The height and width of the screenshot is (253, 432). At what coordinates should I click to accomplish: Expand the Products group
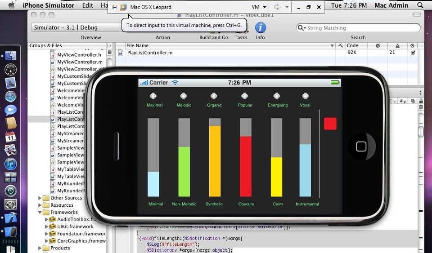(40, 248)
